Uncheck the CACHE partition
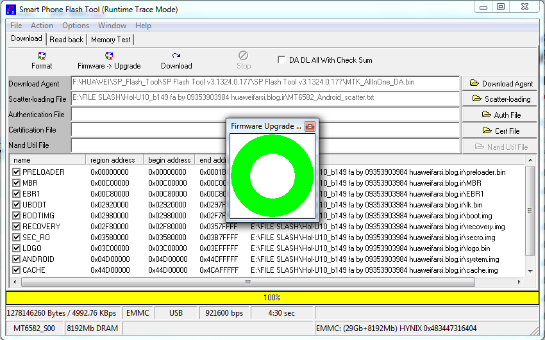The width and height of the screenshot is (545, 340). [16, 270]
